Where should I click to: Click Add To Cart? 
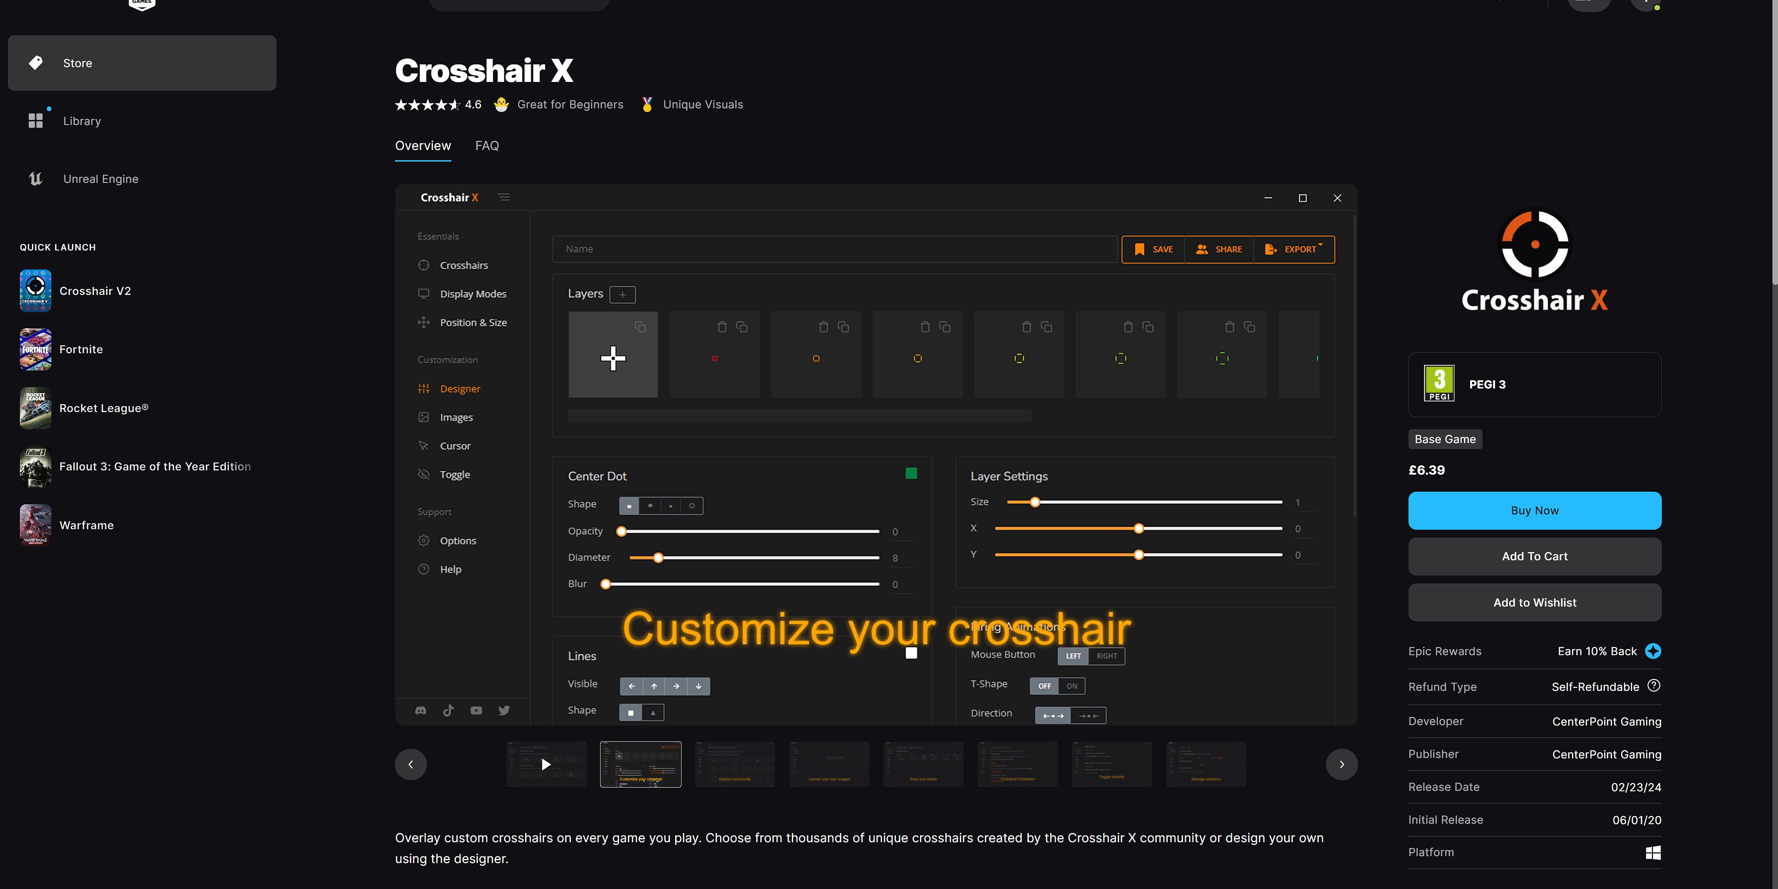1534,556
